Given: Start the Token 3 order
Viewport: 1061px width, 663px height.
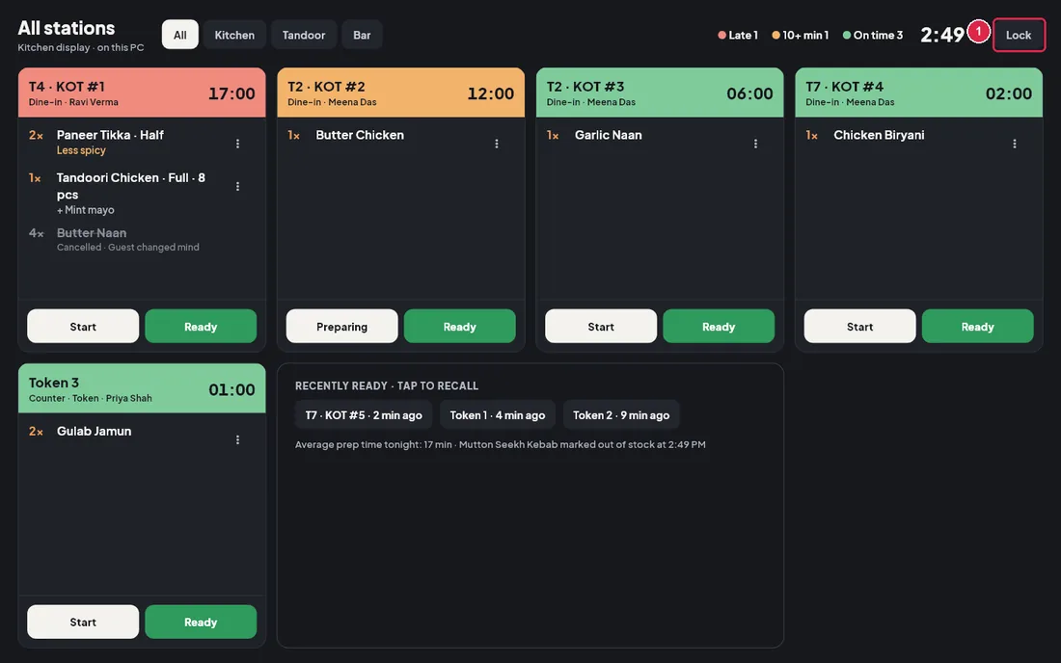Looking at the screenshot, I should click(x=83, y=622).
